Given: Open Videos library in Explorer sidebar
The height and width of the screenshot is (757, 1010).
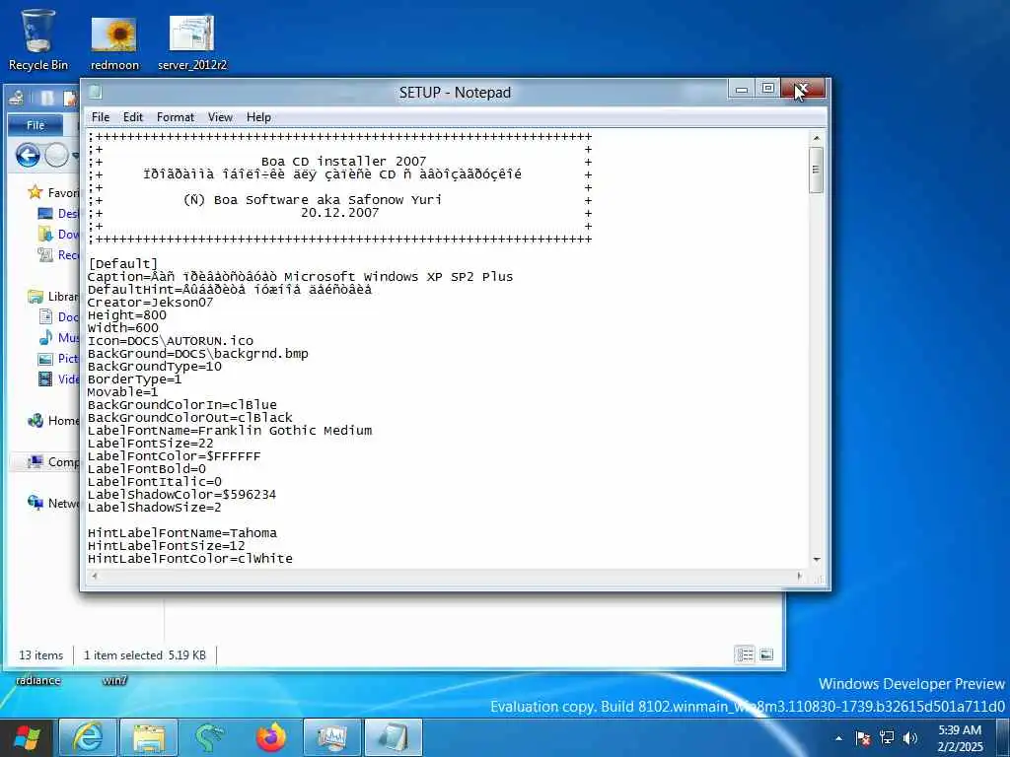Looking at the screenshot, I should 58,379.
